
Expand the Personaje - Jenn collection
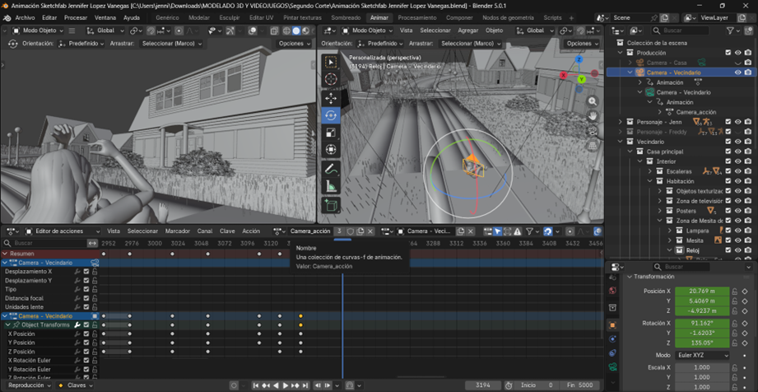[621, 122]
